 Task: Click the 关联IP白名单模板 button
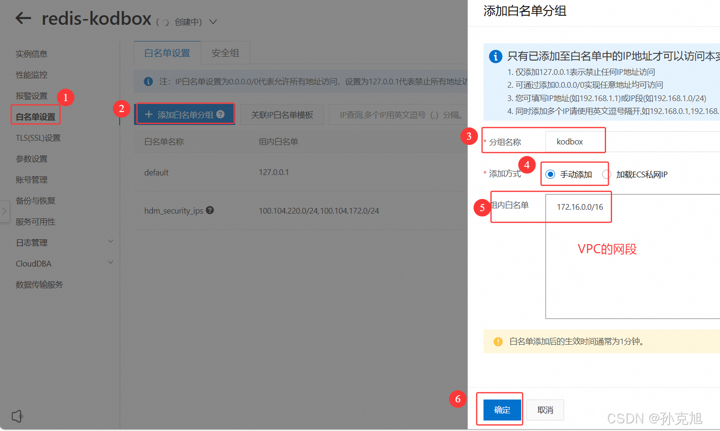pos(282,115)
